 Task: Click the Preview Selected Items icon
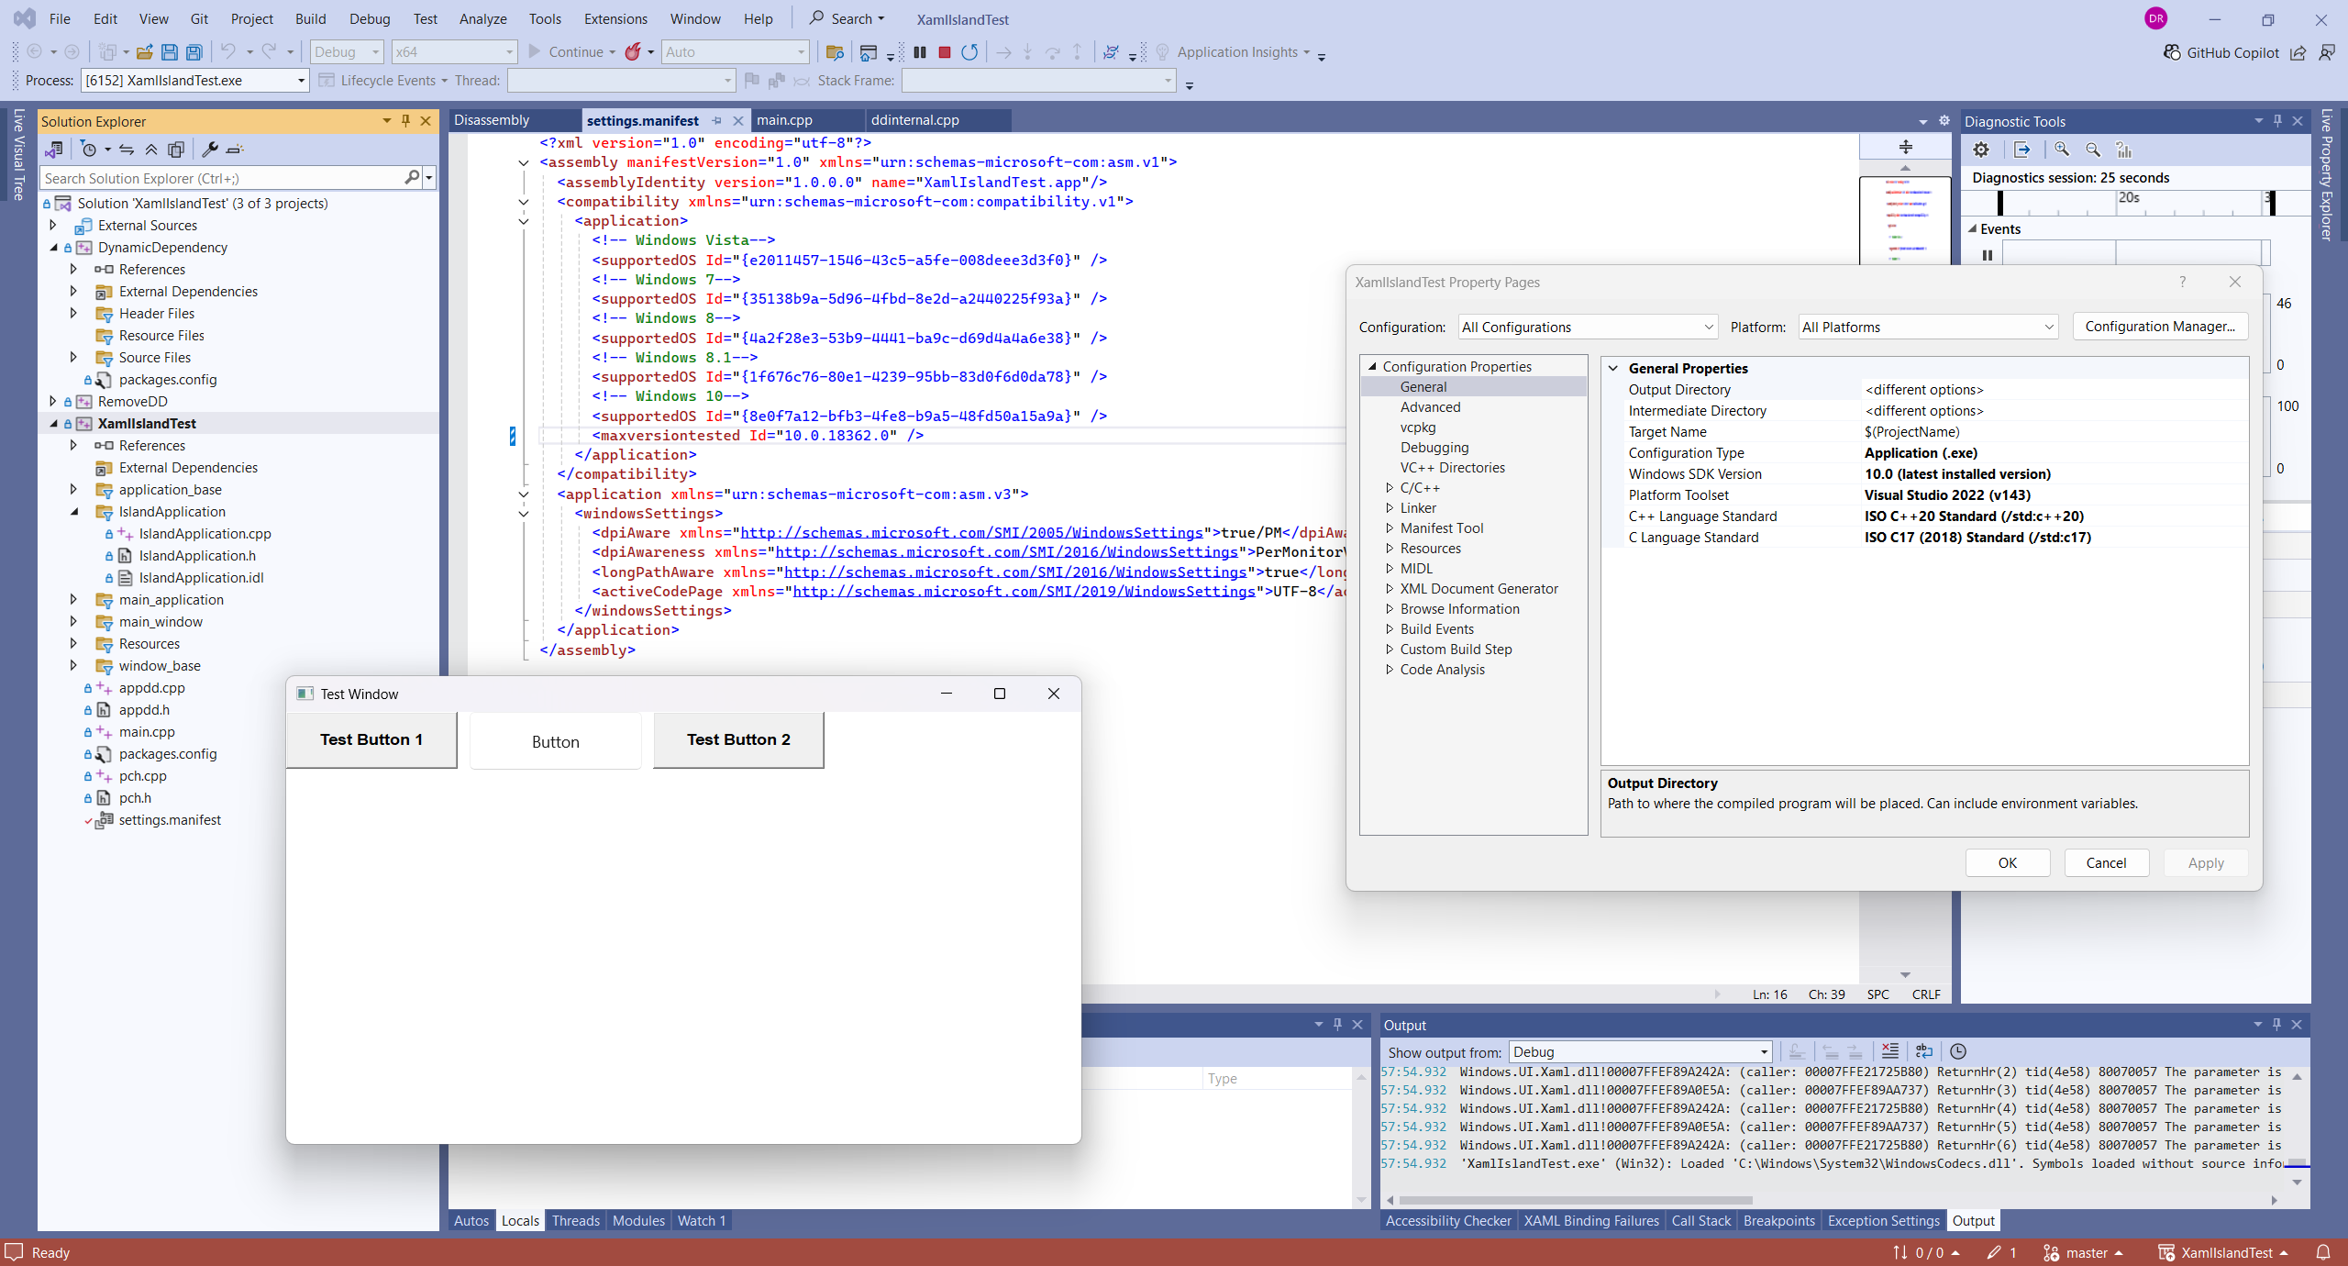(x=235, y=150)
